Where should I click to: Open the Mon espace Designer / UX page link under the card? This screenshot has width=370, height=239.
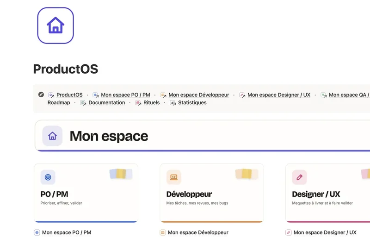325,233
